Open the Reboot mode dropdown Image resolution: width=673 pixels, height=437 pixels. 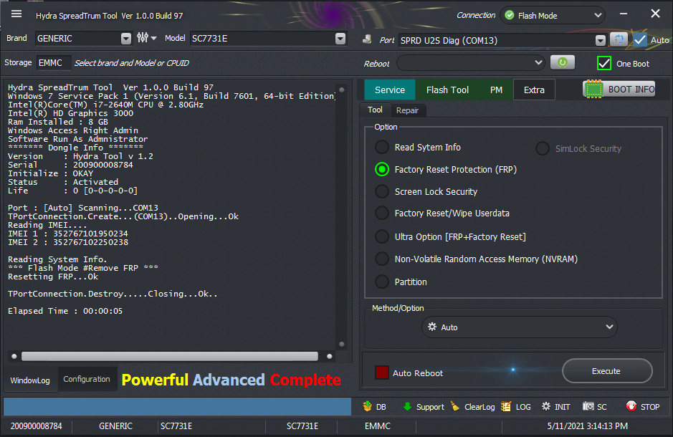[x=471, y=62]
